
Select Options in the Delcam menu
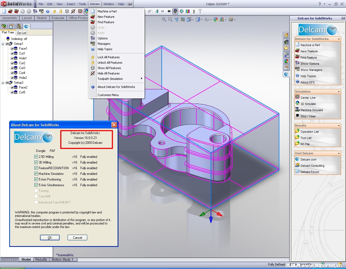(x=117, y=38)
